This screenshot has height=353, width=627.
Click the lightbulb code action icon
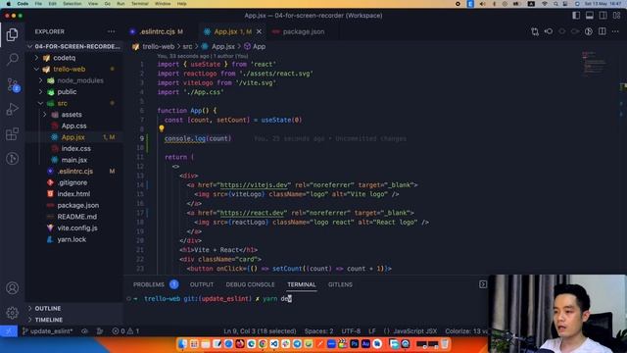tap(161, 128)
